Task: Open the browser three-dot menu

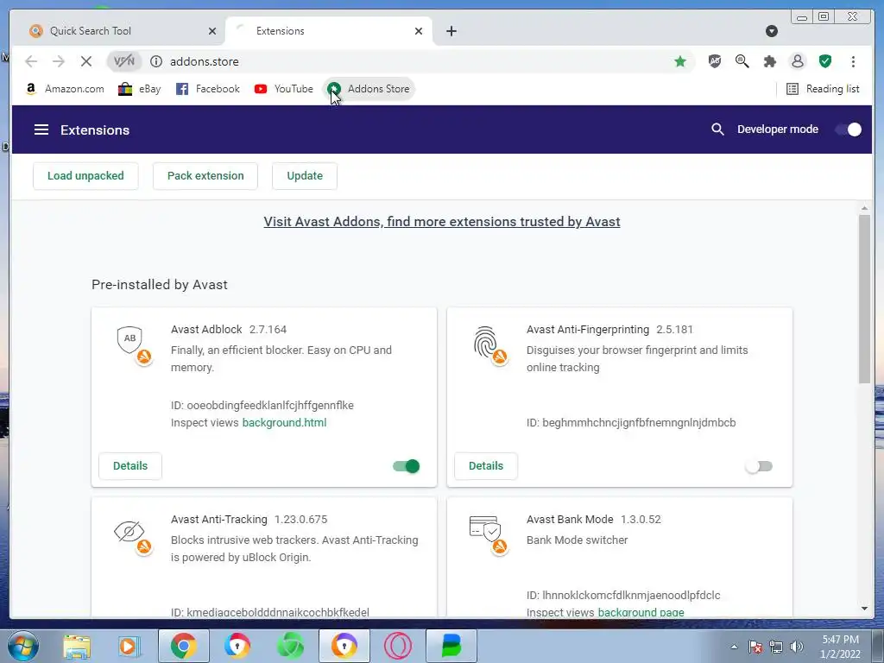Action: (853, 61)
